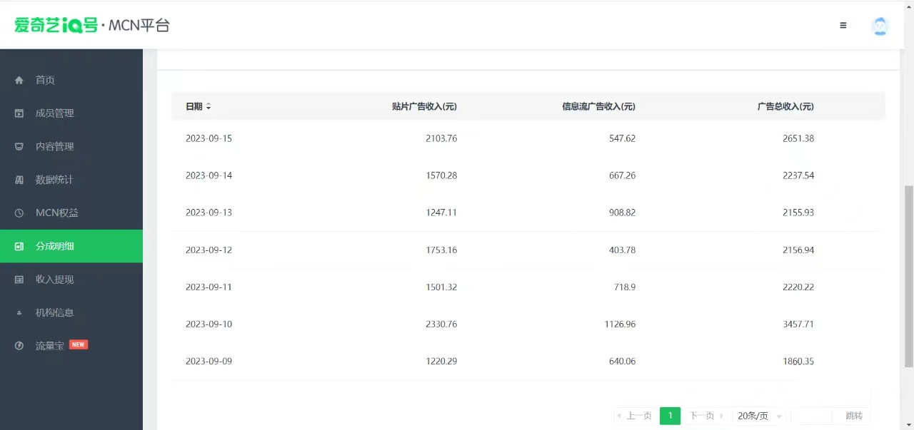Select pagination page 1

(670, 415)
